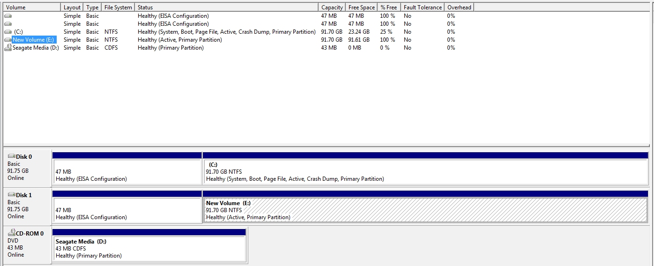
Task: Click the Disk 0 label panel
Action: [x=27, y=168]
